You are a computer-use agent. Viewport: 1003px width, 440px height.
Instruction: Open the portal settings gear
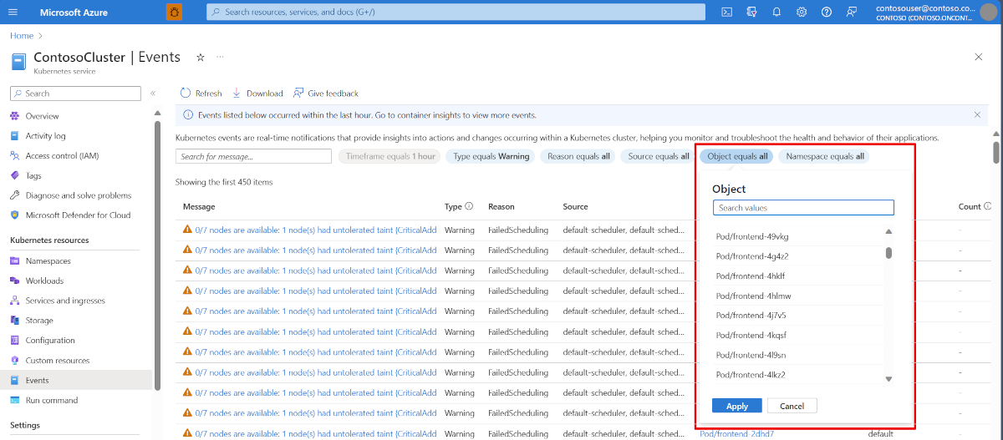[x=802, y=12]
